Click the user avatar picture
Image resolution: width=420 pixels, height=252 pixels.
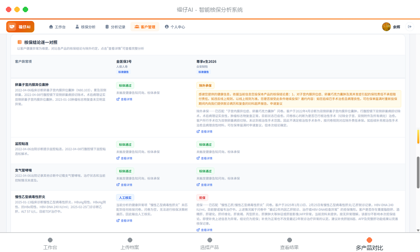[386, 27]
